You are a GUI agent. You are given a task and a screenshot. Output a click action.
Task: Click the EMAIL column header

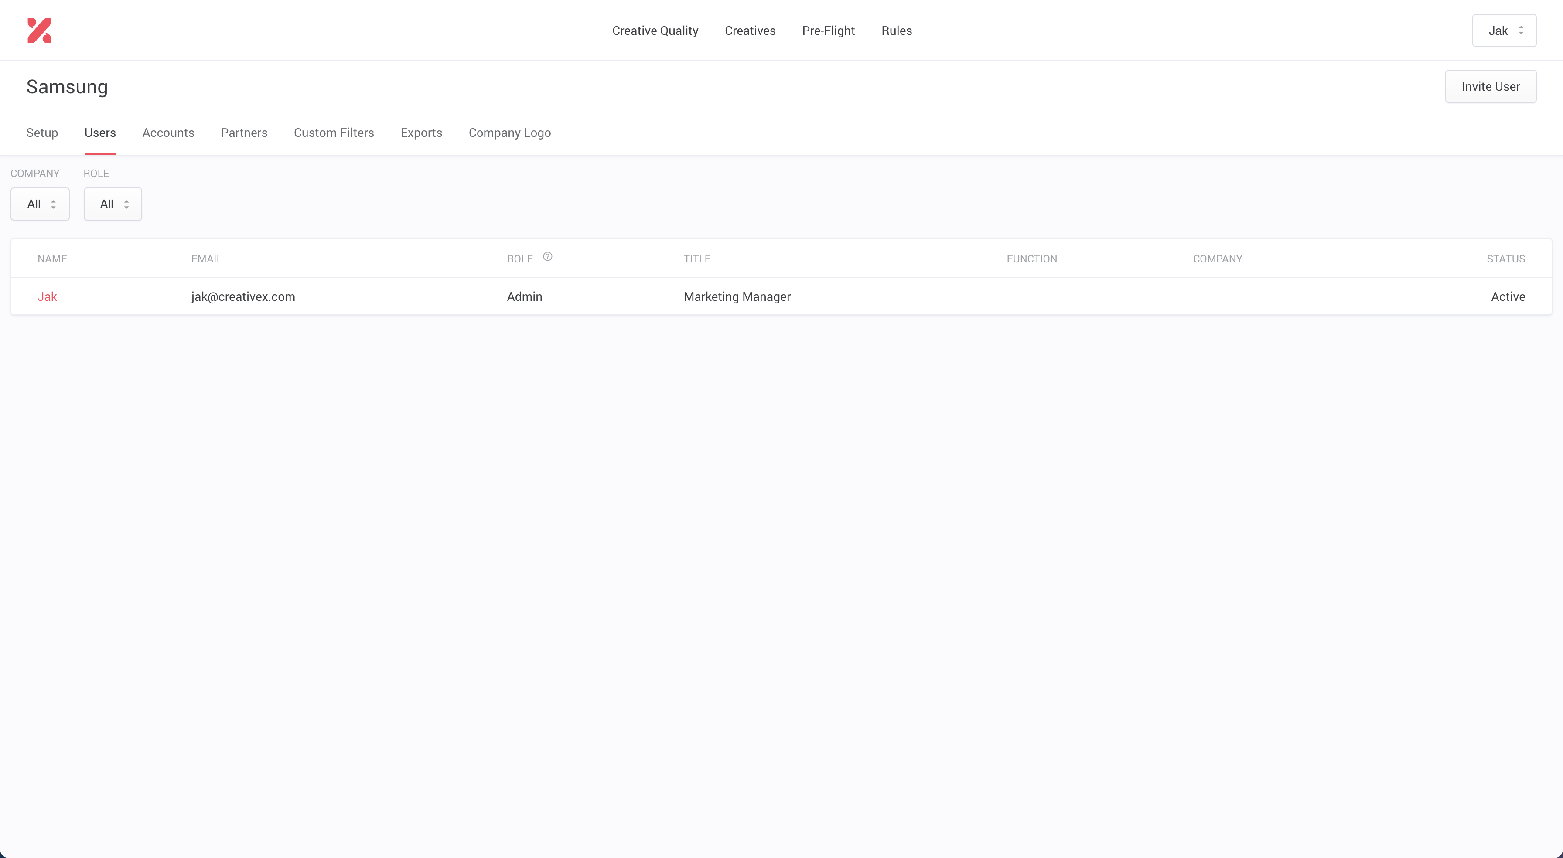[x=206, y=259]
